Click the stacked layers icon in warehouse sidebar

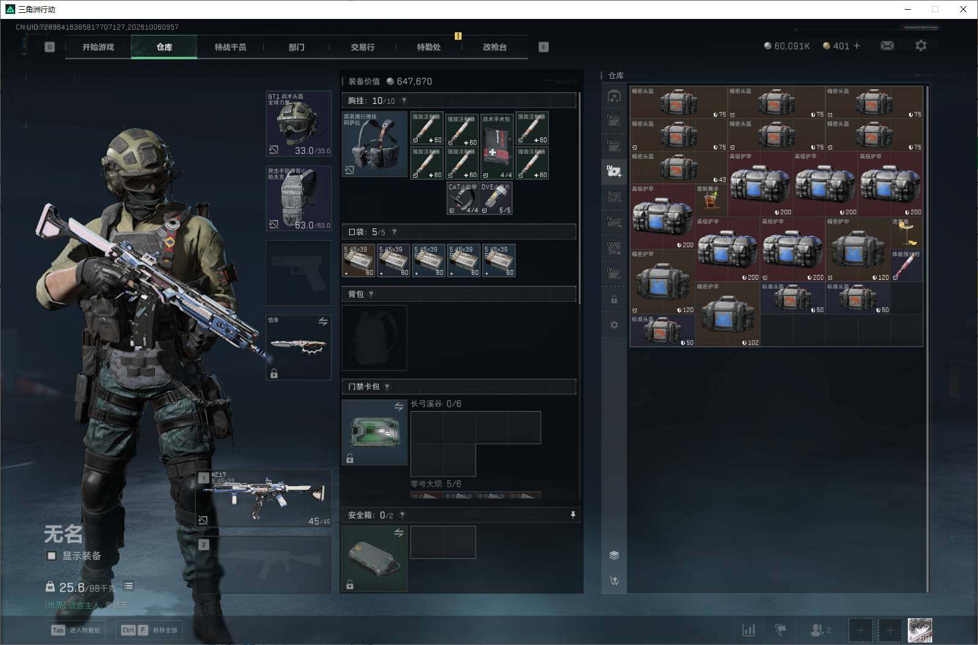[614, 555]
